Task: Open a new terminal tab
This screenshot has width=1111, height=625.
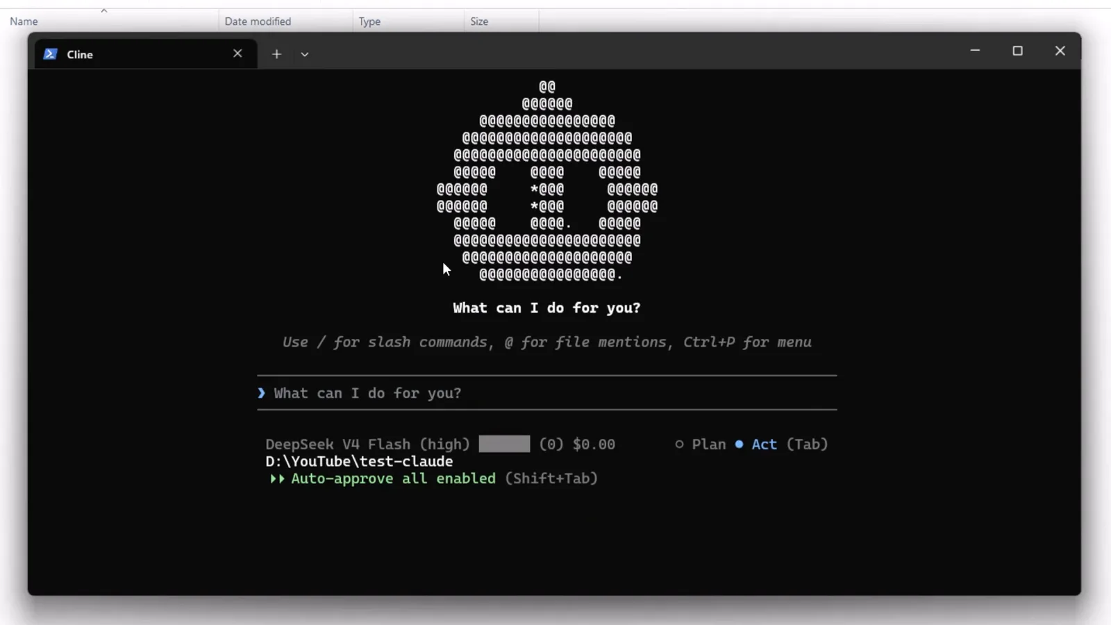Action: 276,54
